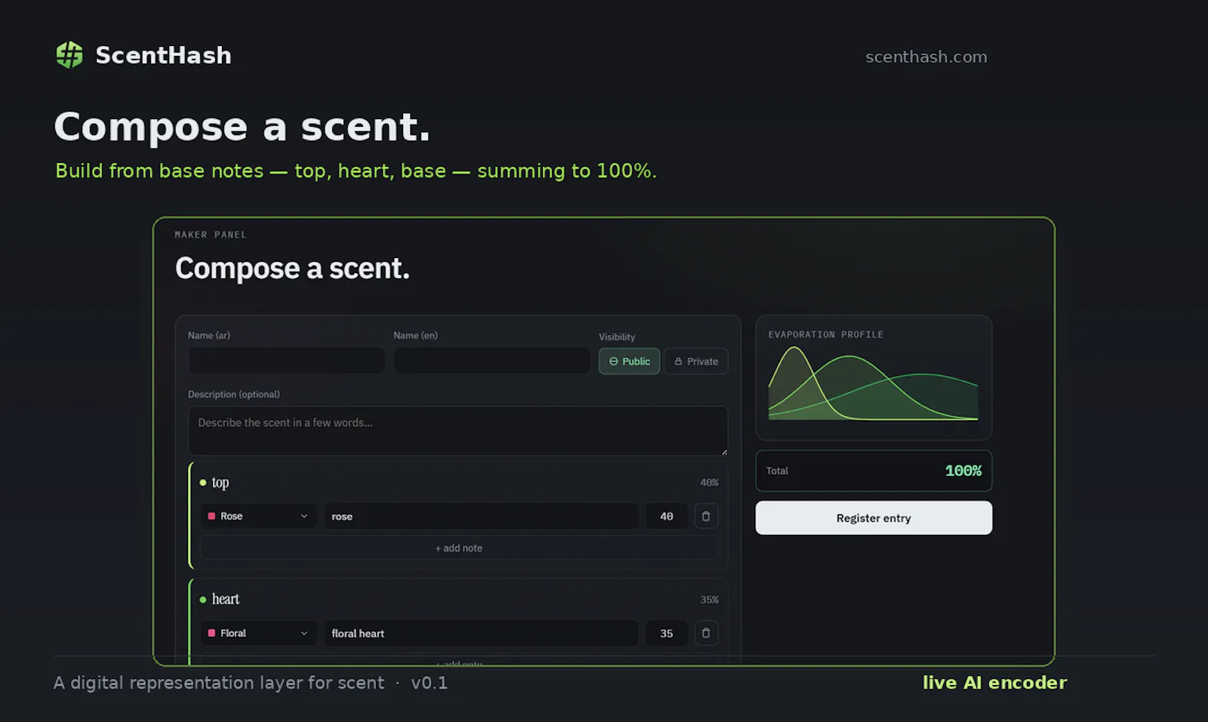Edit the 40 percentage value for rose
1208x722 pixels.
[667, 516]
